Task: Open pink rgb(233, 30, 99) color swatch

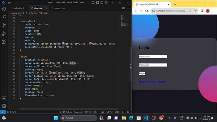Action: click(91, 44)
